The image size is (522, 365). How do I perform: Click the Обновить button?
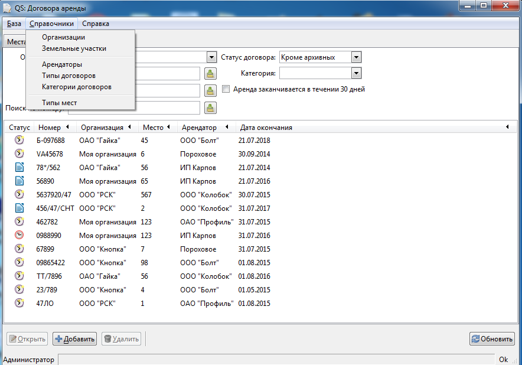tap(492, 339)
